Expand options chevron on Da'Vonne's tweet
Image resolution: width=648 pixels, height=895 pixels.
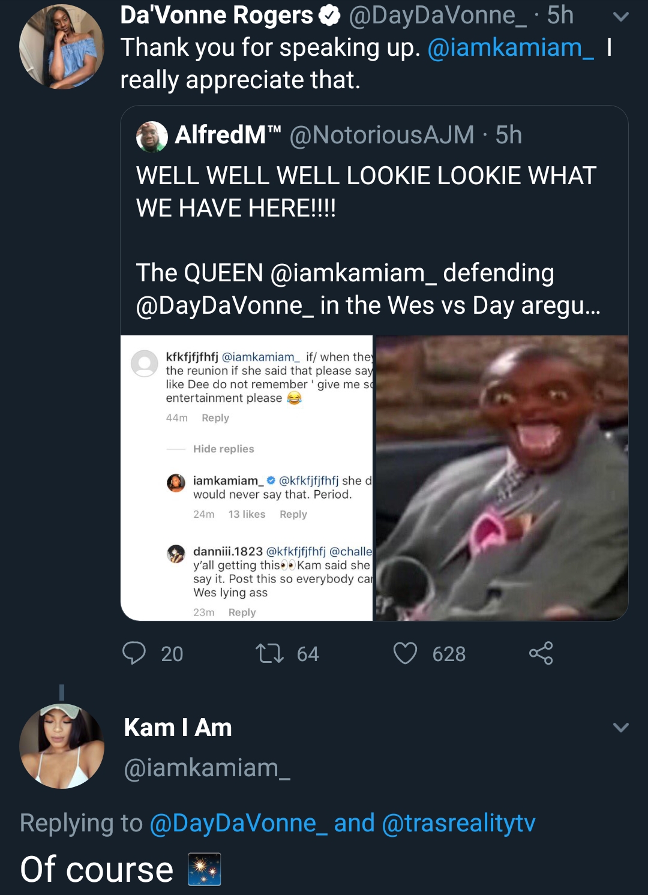click(621, 17)
